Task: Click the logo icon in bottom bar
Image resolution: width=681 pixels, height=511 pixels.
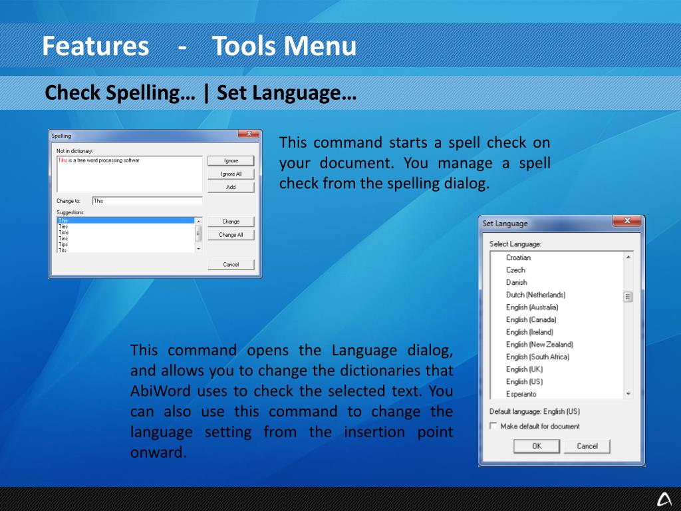Action: 664,499
